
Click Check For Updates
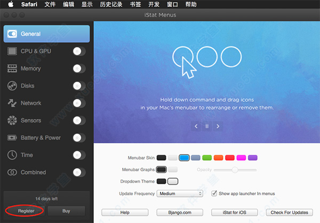coord(290,212)
